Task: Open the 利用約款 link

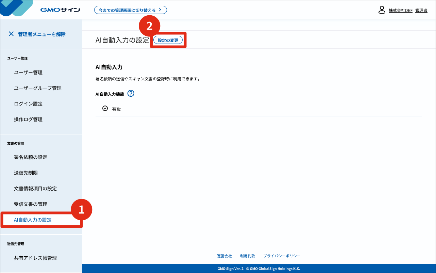Action: (247, 256)
